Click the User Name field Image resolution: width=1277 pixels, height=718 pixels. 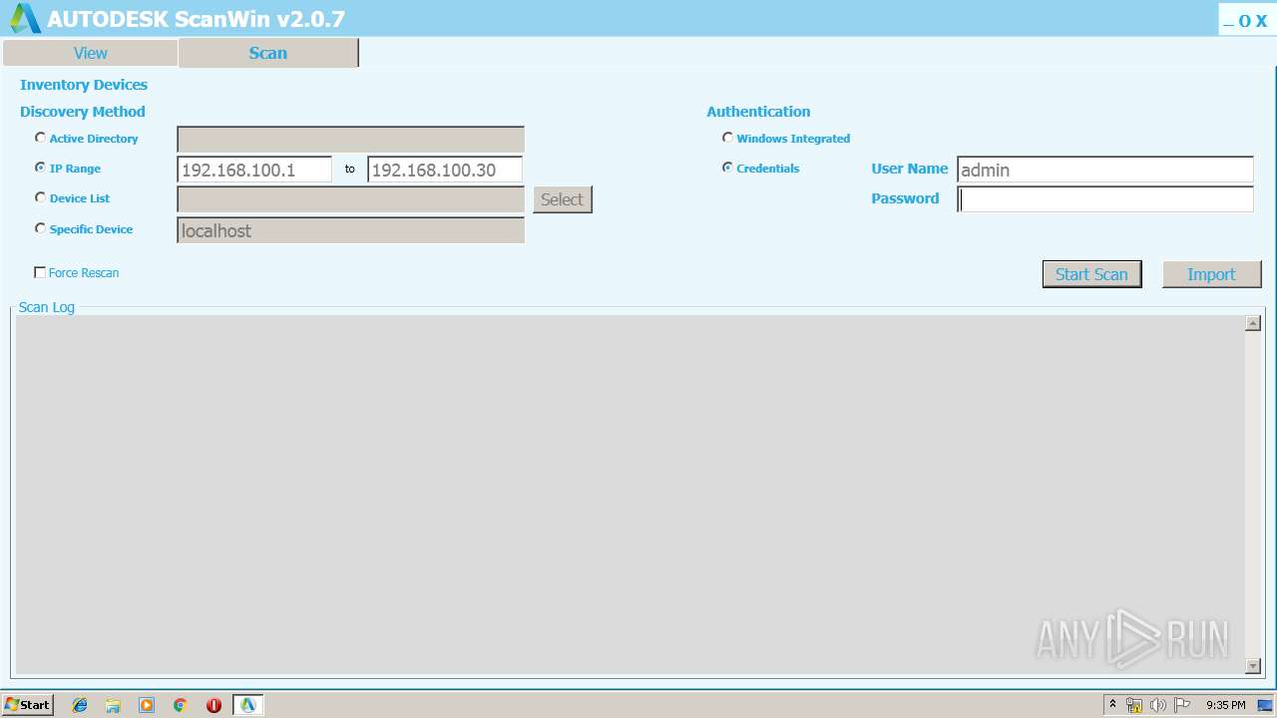(1105, 170)
